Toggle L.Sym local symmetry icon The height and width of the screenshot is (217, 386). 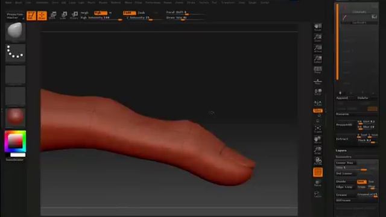[318, 102]
